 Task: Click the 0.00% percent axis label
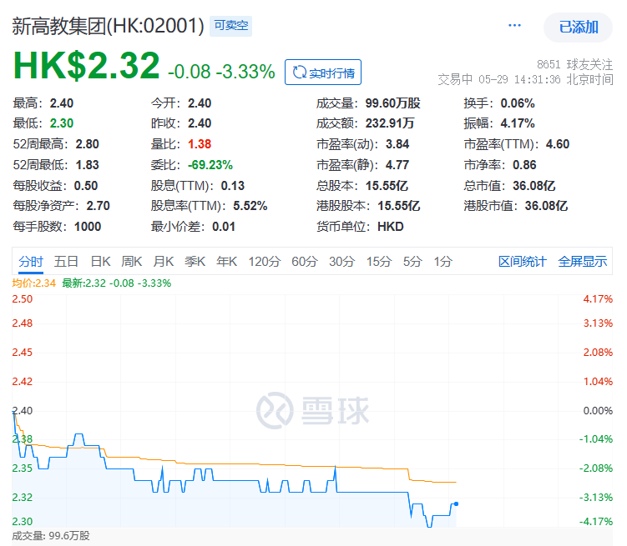[x=598, y=411]
